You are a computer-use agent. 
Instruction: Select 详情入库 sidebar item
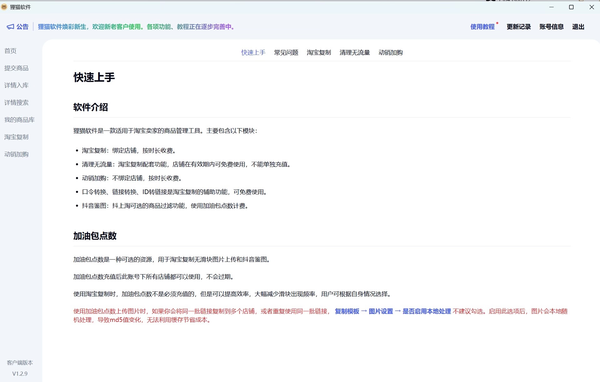point(16,85)
